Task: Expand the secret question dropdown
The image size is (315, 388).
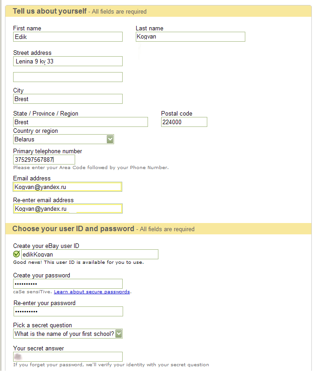Action: click(x=119, y=334)
